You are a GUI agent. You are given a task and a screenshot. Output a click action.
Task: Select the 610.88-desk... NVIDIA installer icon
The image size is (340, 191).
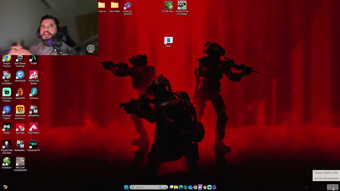(x=168, y=7)
